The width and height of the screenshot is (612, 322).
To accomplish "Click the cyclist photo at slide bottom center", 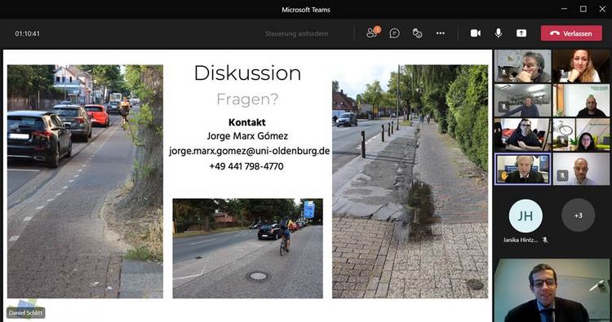I will coord(248,249).
